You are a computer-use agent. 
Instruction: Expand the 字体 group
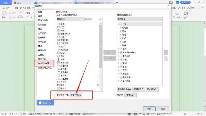click(x=121, y=31)
